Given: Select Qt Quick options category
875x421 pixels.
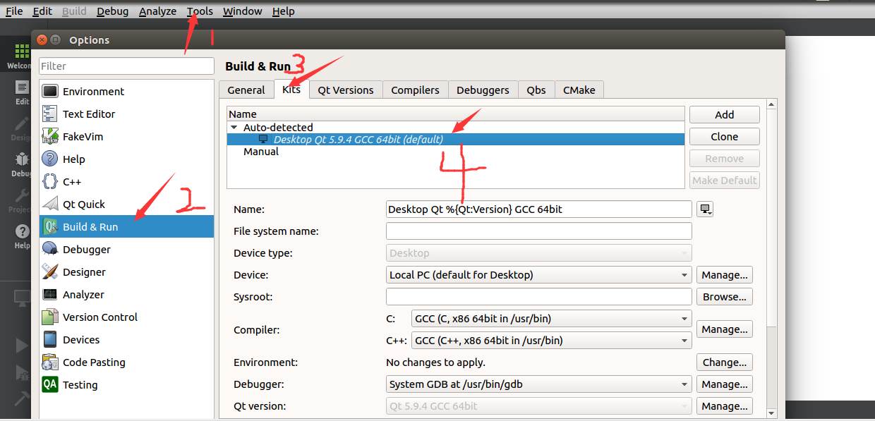Looking at the screenshot, I should [x=126, y=205].
